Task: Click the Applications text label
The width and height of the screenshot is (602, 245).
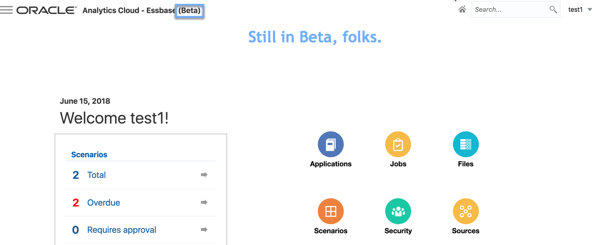Action: [x=330, y=164]
